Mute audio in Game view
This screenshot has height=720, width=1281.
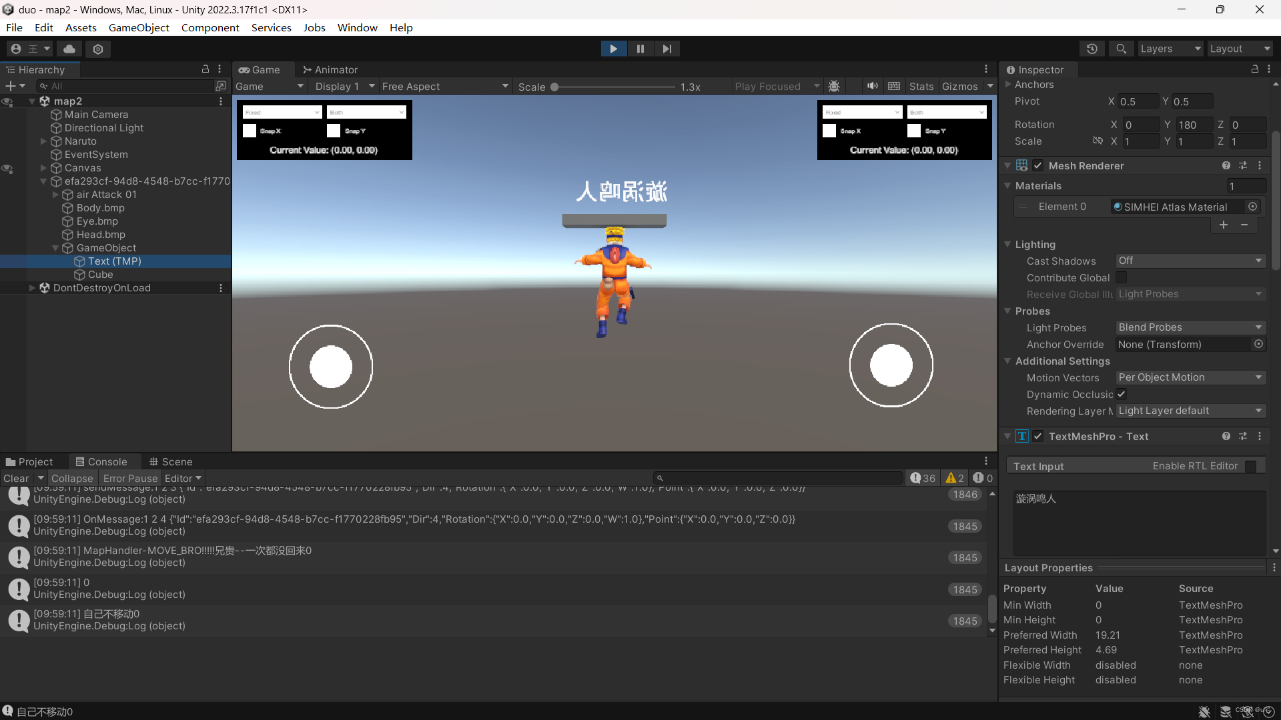(x=872, y=86)
